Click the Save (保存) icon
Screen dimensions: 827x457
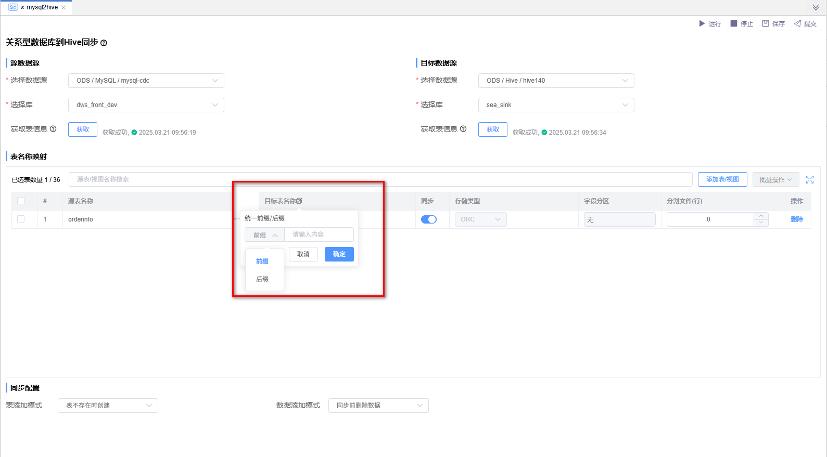coord(766,23)
